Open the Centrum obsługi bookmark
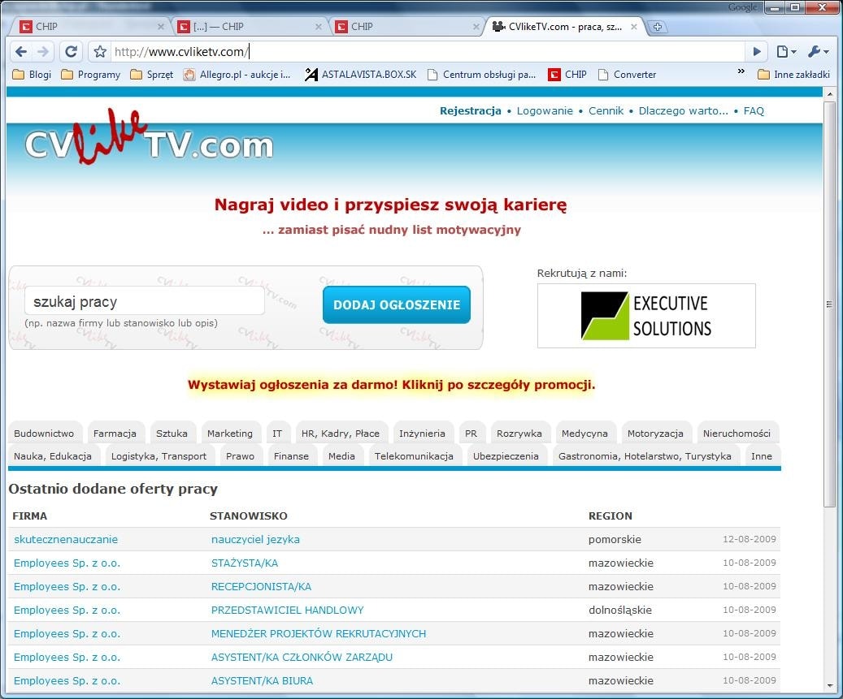 [x=482, y=75]
